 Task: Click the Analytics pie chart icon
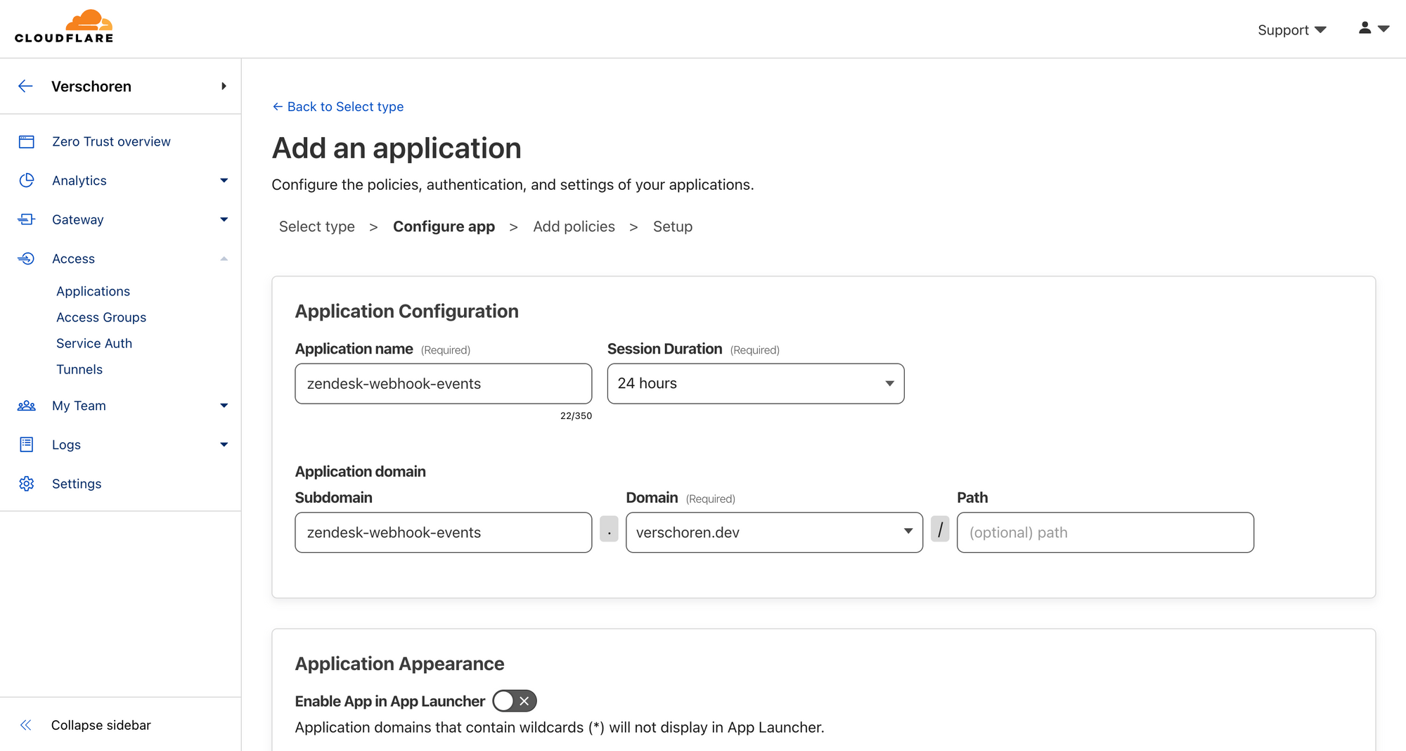[x=27, y=181]
